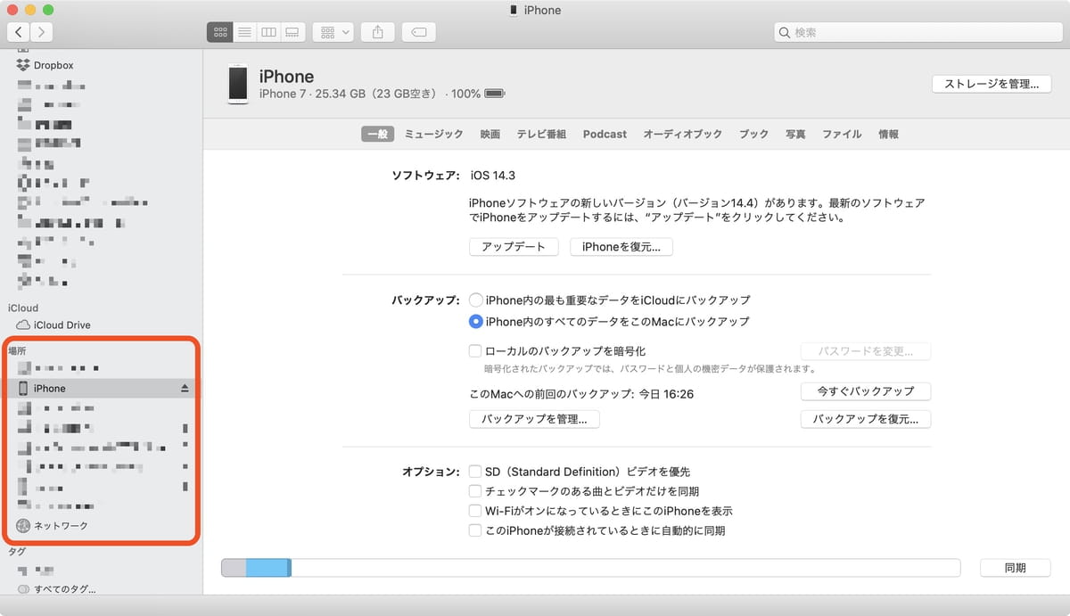Click the タグ sidebar section header
The width and height of the screenshot is (1070, 616).
pos(17,552)
